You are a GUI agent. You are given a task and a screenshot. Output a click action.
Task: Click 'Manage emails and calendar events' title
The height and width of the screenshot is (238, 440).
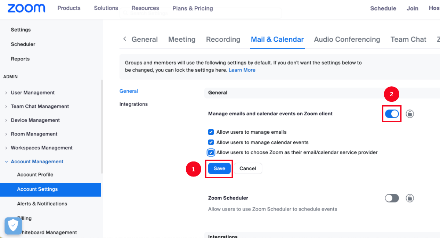[270, 114]
